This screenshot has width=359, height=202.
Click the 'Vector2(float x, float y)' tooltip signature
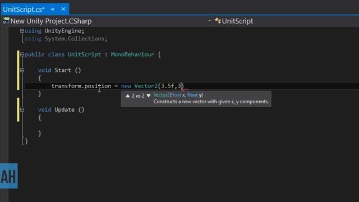(178, 95)
